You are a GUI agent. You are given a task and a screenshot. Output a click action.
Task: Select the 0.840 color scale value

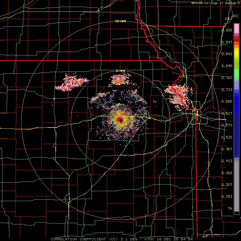point(227,66)
